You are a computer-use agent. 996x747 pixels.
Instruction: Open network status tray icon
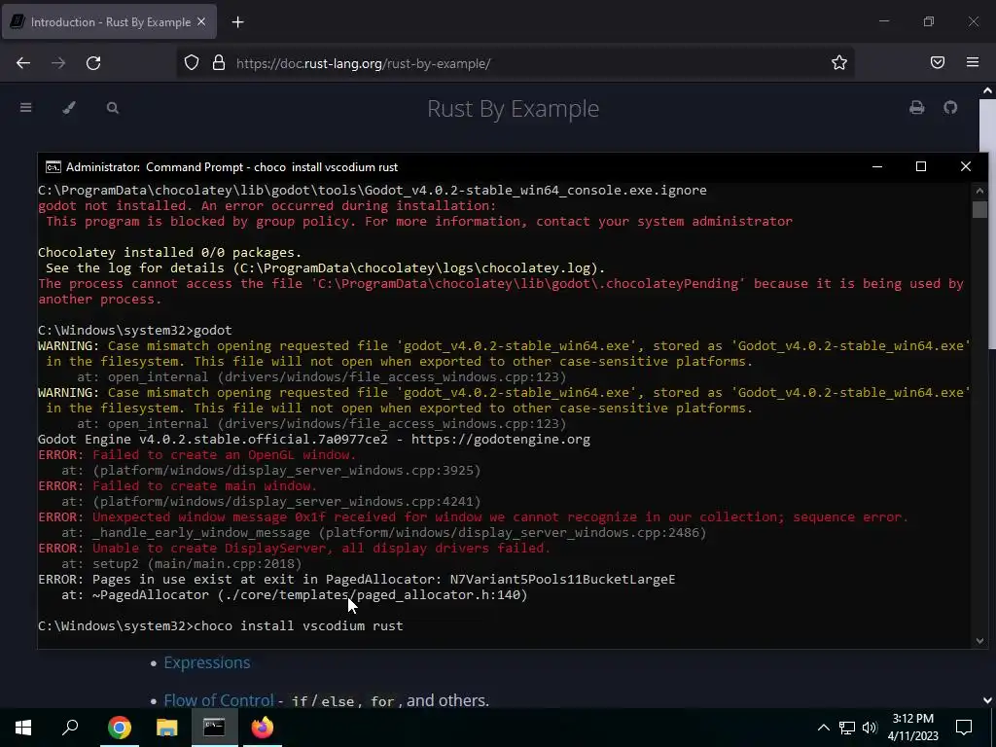pyautogui.click(x=847, y=728)
